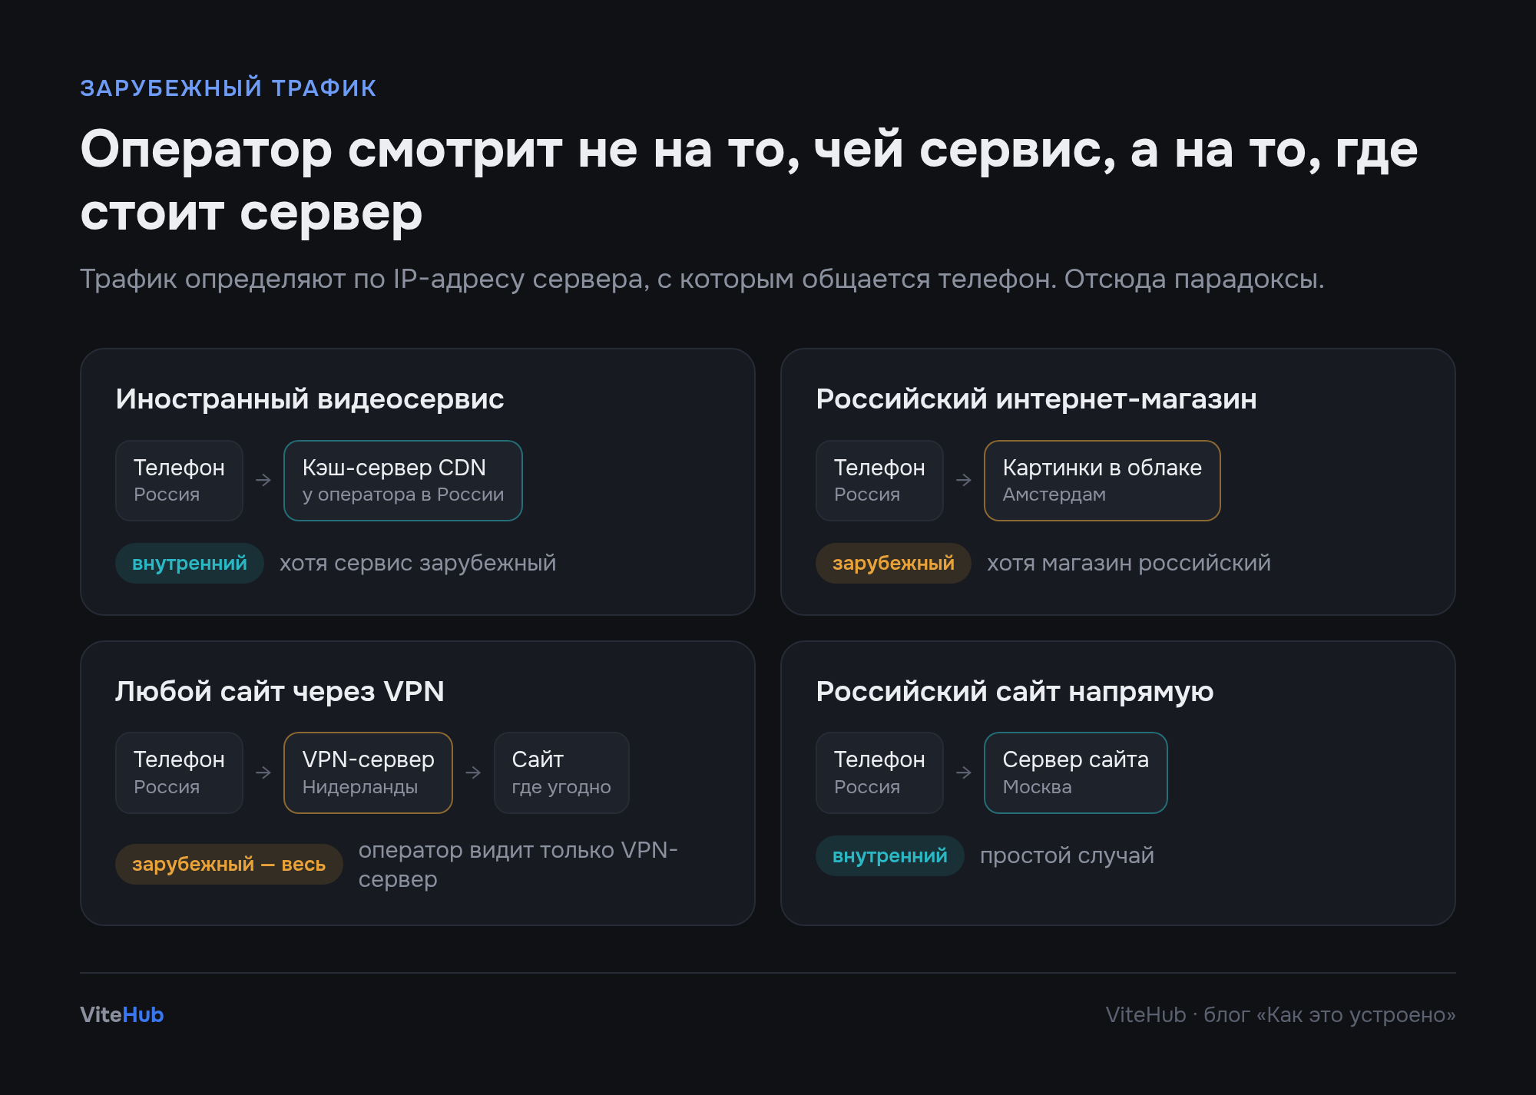Image resolution: width=1536 pixels, height=1095 pixels.
Task: Click the Телефон box in Иностранный видеосервис card
Action: click(x=179, y=481)
